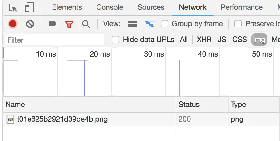Viewport: 280px width, 141px height.
Task: Select the t01e625b2921d39de4b.png request row
Action: coord(141,119)
